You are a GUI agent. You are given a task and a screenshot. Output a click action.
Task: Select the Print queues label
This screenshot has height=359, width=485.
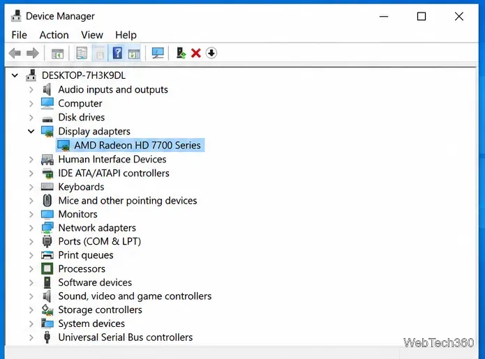(86, 255)
